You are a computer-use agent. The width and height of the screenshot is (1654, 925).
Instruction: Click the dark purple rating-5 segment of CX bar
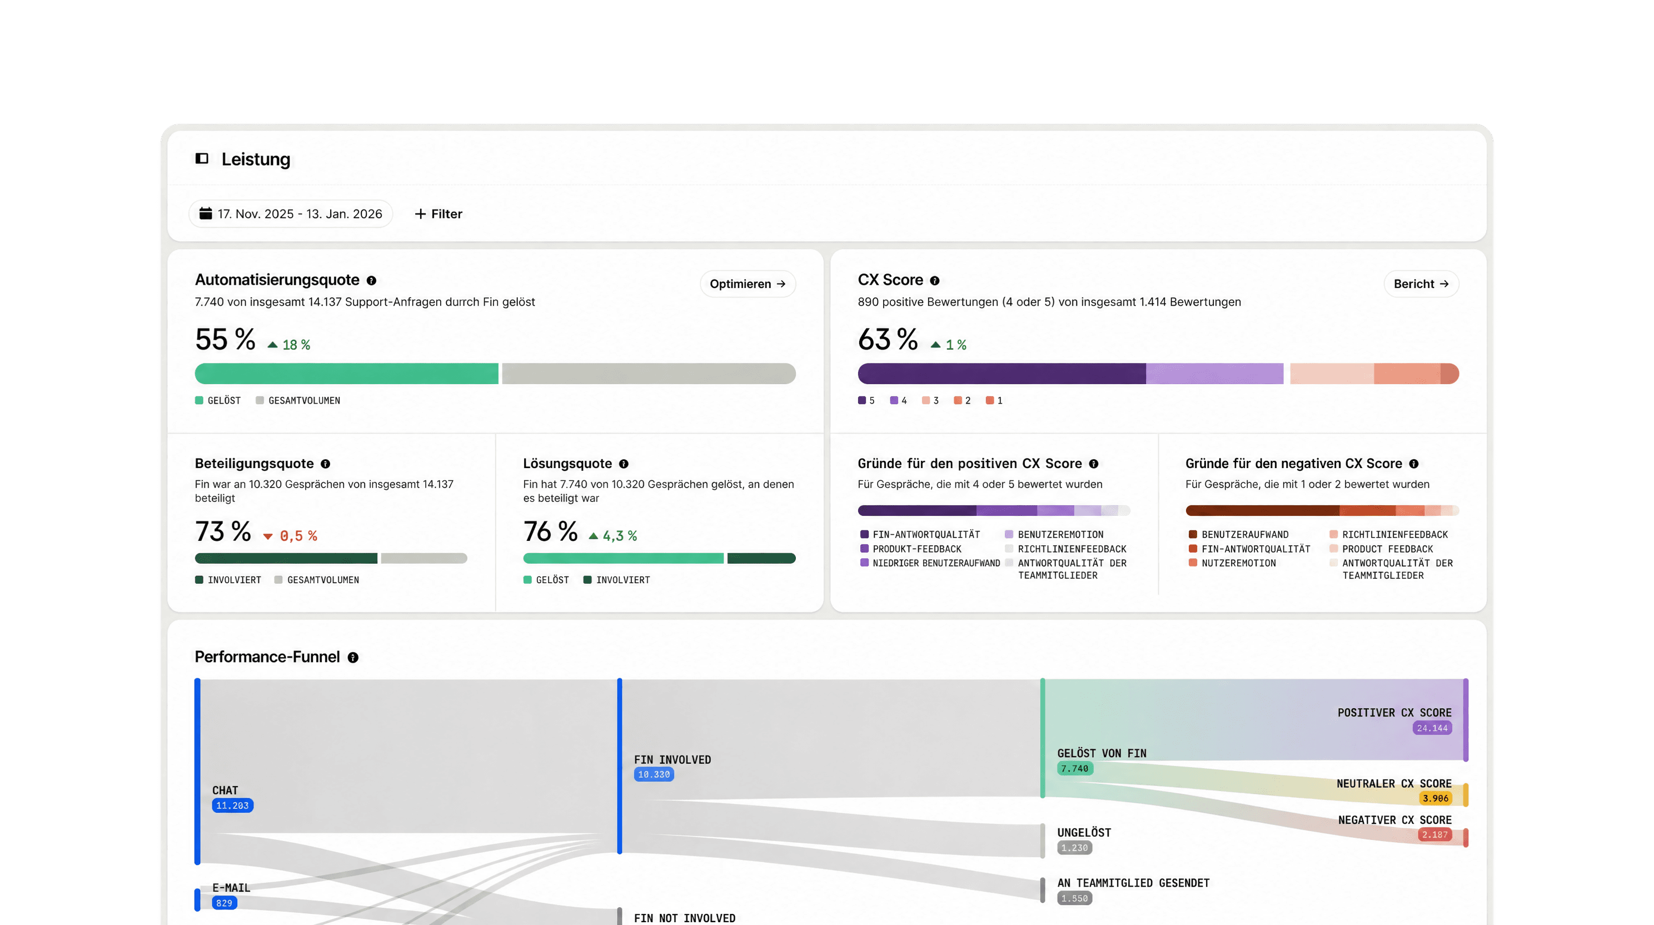pyautogui.click(x=1002, y=374)
